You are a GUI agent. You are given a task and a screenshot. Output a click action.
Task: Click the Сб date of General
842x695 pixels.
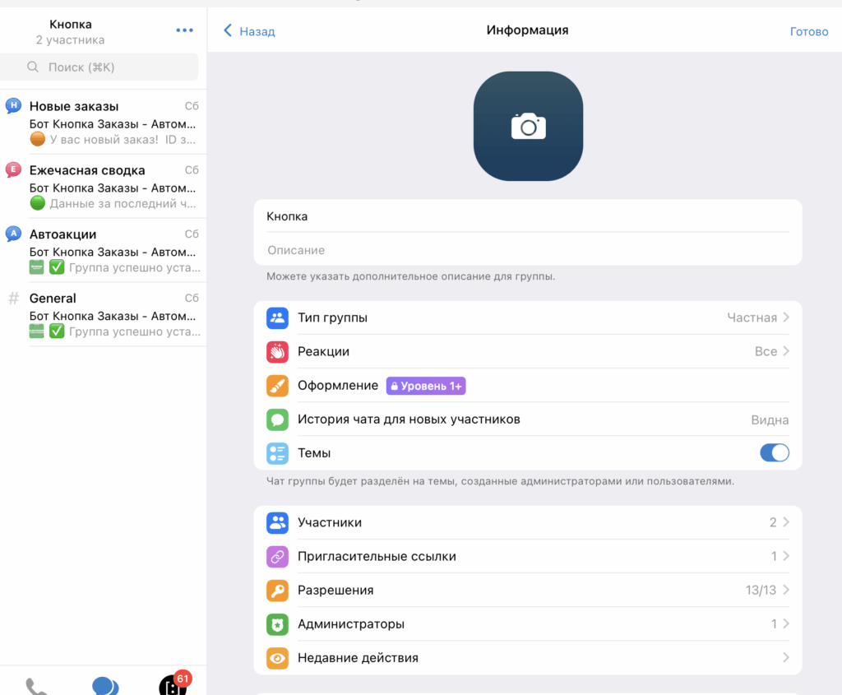pos(192,298)
